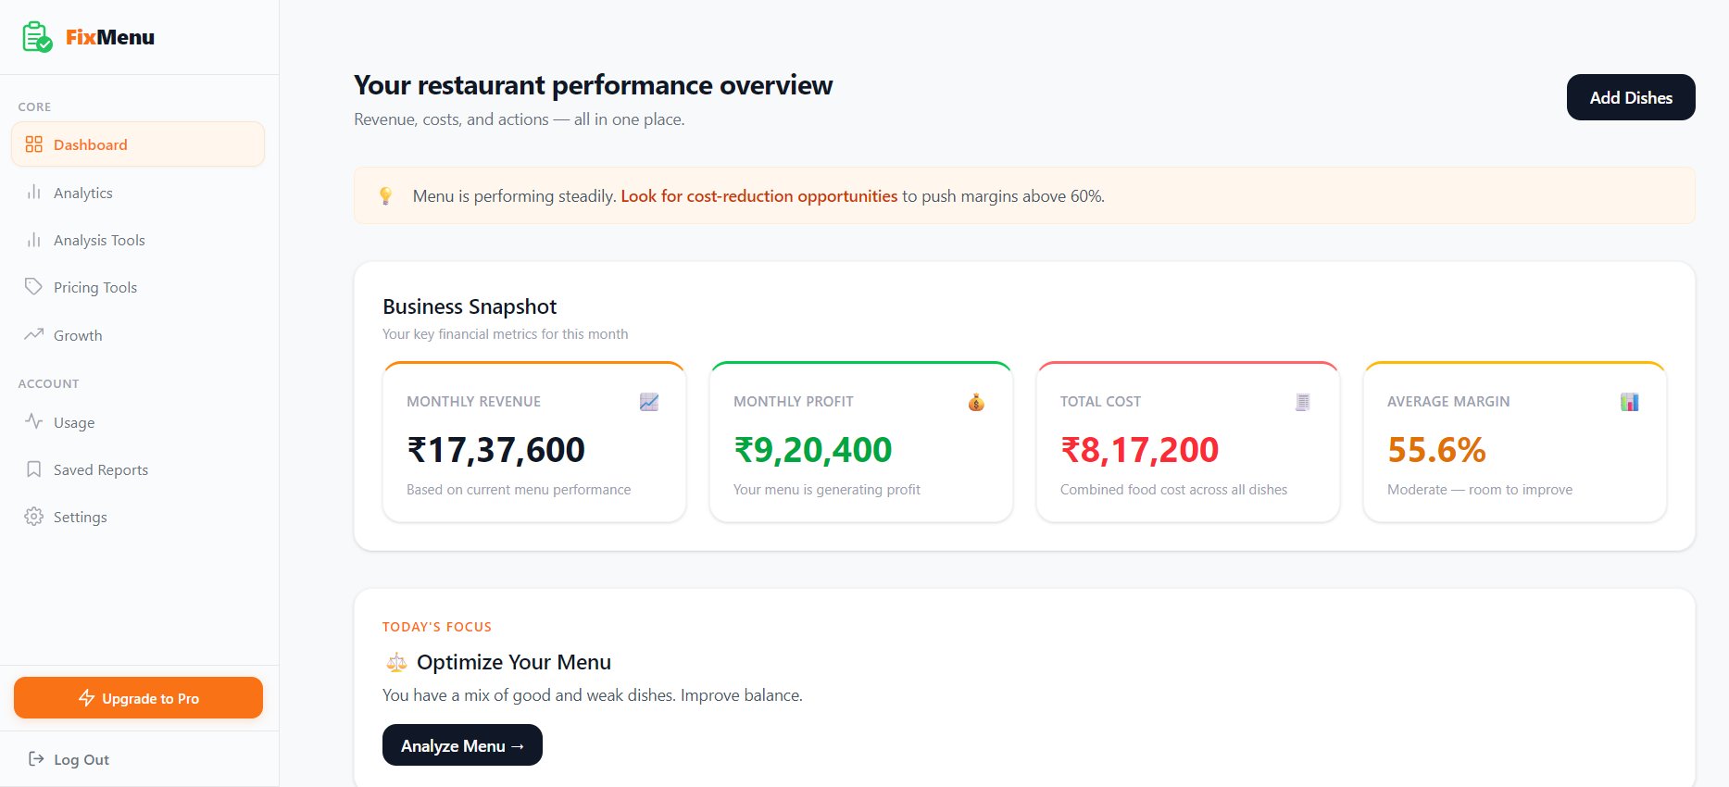Click the Add Dishes button
The width and height of the screenshot is (1729, 787).
pyautogui.click(x=1631, y=97)
